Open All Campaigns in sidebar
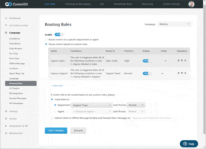 (x=16, y=103)
